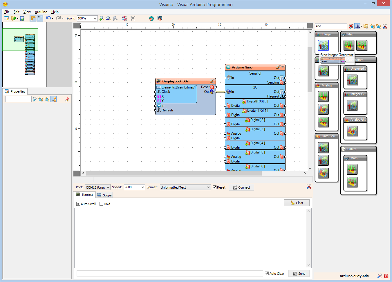Image resolution: width=392 pixels, height=282 pixels.
Task: Open the Format Unformatted Text dropdown
Action: point(209,187)
